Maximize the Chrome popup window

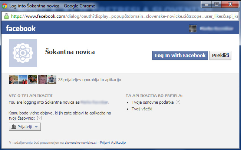click(x=217, y=4)
